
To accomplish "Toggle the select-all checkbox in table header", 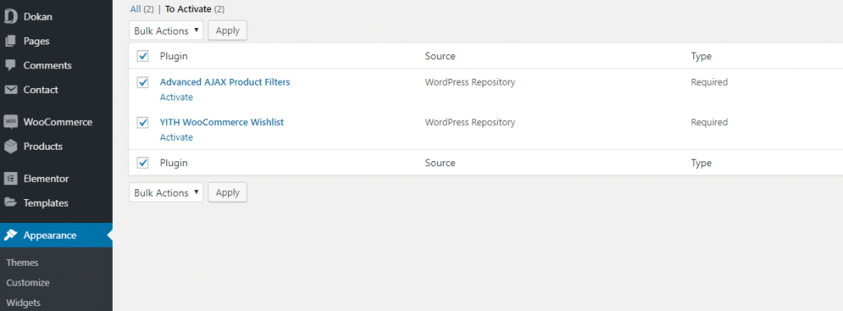I will tap(142, 56).
